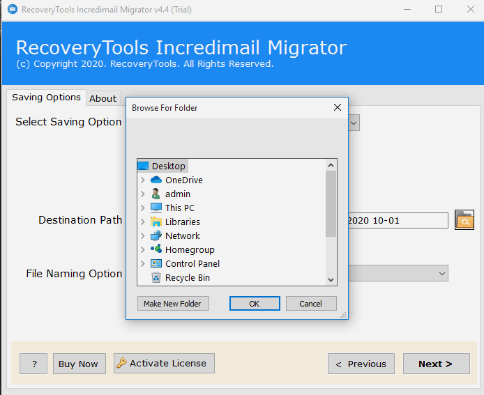
Task: Switch to the About tab
Action: 103,98
